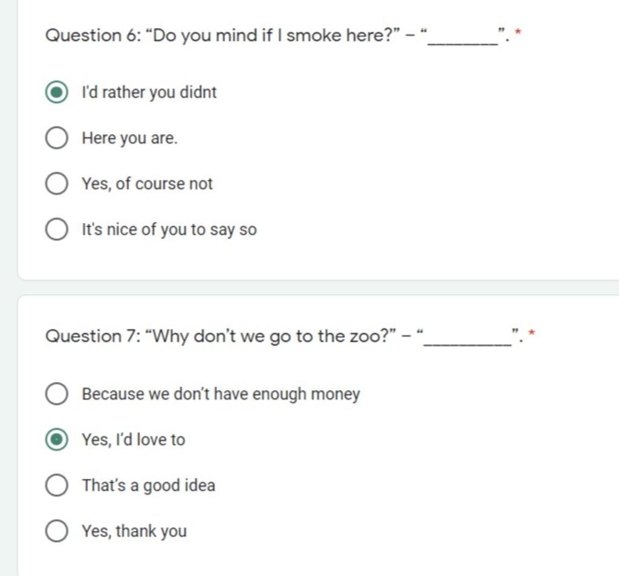Click the Question 6 title text
This screenshot has height=576, width=619.
tap(277, 36)
